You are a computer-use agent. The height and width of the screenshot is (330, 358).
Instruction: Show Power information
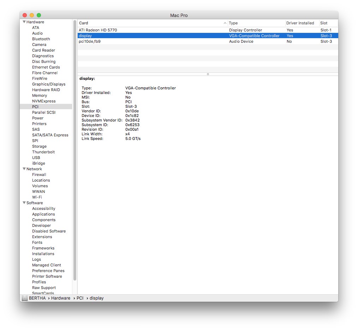point(38,118)
